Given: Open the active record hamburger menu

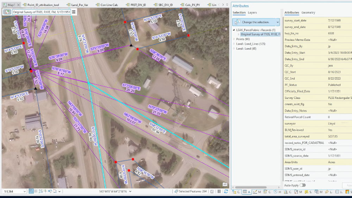Looking at the screenshot, I should 74,12.
